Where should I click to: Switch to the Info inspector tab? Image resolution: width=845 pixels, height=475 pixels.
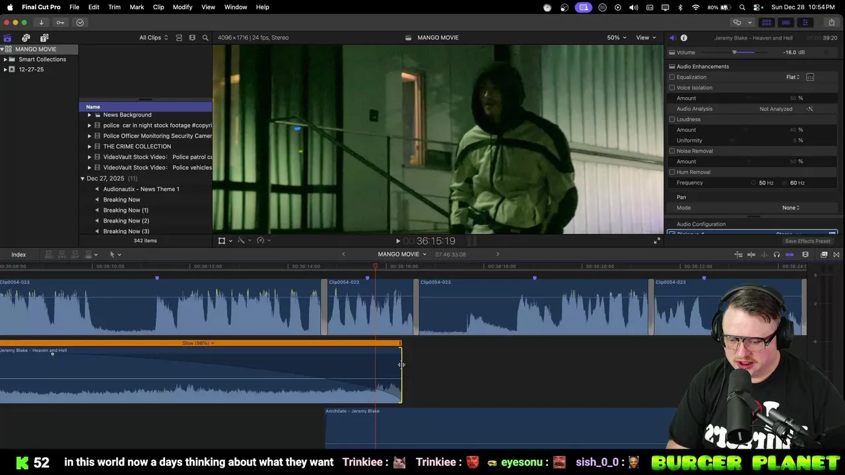pyautogui.click(x=684, y=38)
